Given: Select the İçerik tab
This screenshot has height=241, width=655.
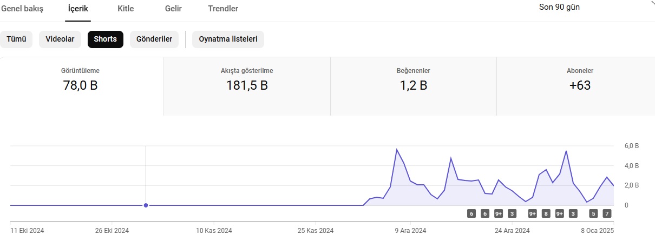Looking at the screenshot, I should click(x=78, y=9).
